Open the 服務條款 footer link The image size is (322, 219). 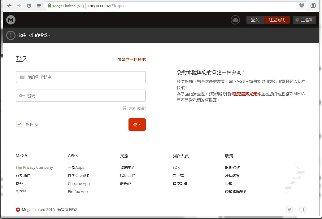[x=232, y=168]
